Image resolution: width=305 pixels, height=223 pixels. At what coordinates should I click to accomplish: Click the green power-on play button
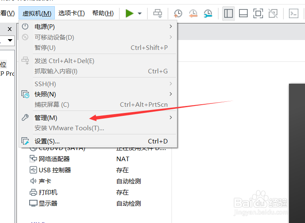(x=129, y=14)
